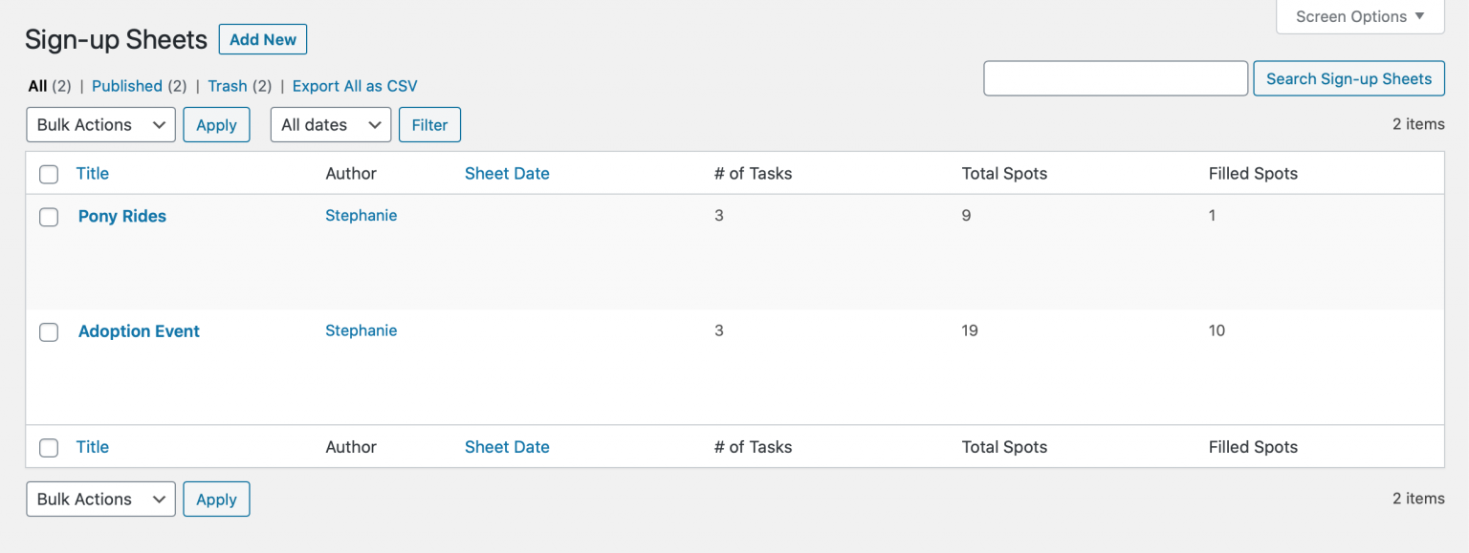1469x553 pixels.
Task: Open the Export All as CSV link
Action: (x=355, y=86)
